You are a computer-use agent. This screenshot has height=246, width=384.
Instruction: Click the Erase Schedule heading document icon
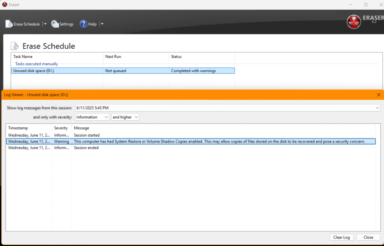coord(15,46)
